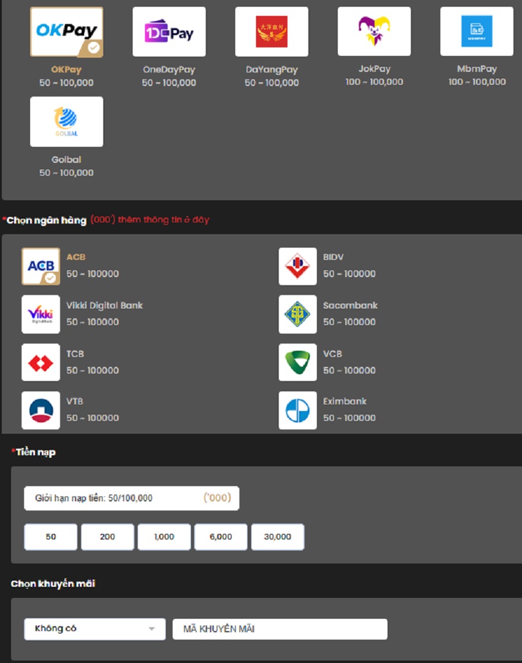Select the Eximbank blue logo

[298, 410]
